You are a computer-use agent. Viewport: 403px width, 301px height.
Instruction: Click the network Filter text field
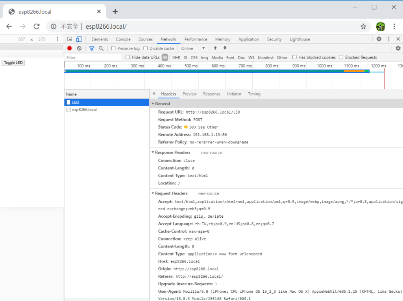pyautogui.click(x=93, y=58)
